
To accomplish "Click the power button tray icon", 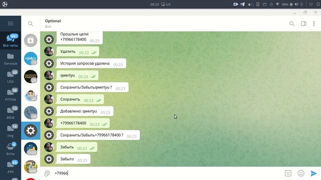I will (x=311, y=4).
